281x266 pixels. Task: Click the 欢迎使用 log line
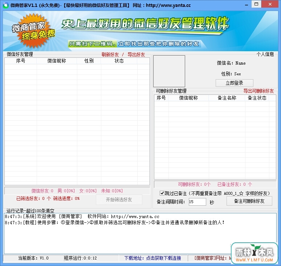coord(82,217)
